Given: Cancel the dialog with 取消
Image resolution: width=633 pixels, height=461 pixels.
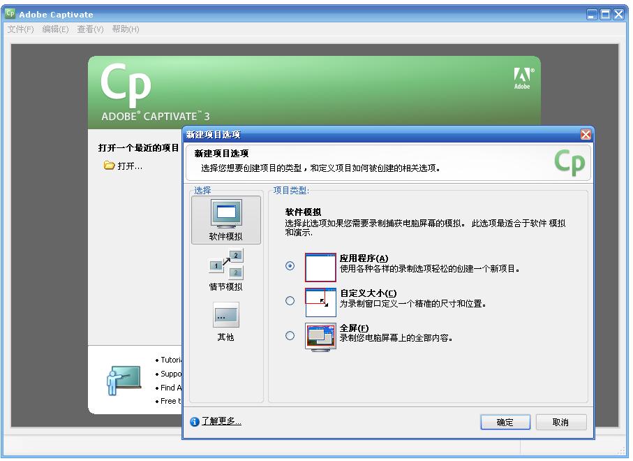Looking at the screenshot, I should coord(560,422).
